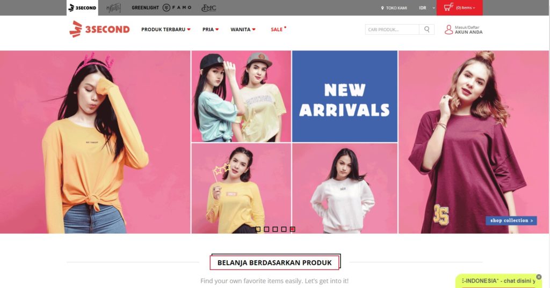Open the Pria menu
This screenshot has height=288, width=550.
coord(211,29)
